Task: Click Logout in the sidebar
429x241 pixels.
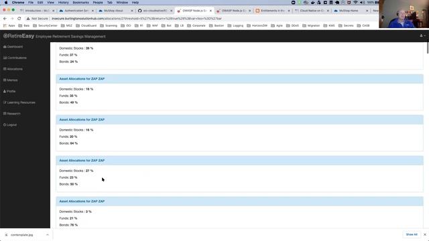Action: 10,125
